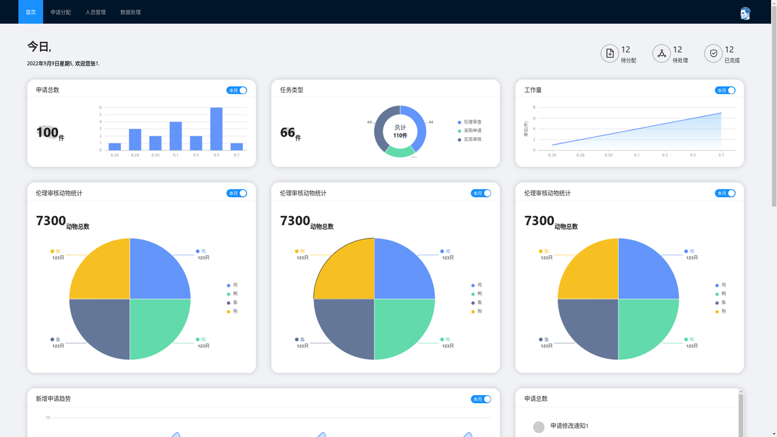The width and height of the screenshot is (777, 437).
Task: Open the 数据处理 navigation item
Action: (131, 12)
